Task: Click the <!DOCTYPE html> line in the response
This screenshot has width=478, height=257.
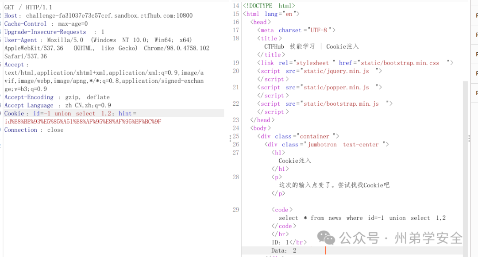Action: pos(269,6)
